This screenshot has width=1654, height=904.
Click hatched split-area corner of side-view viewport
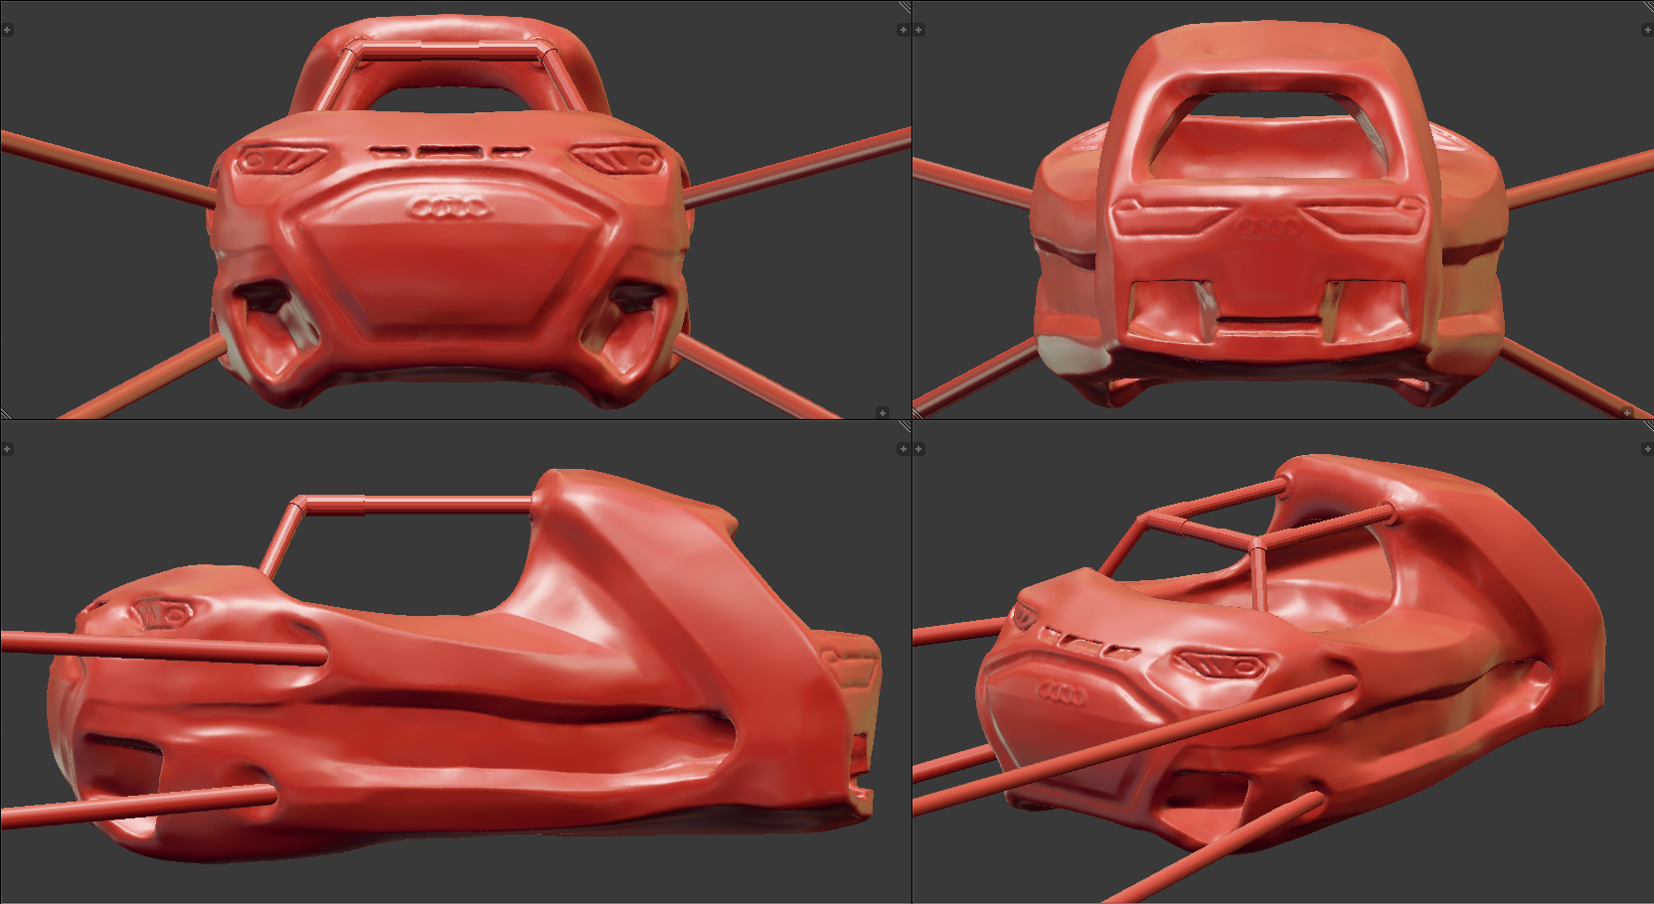(x=905, y=425)
